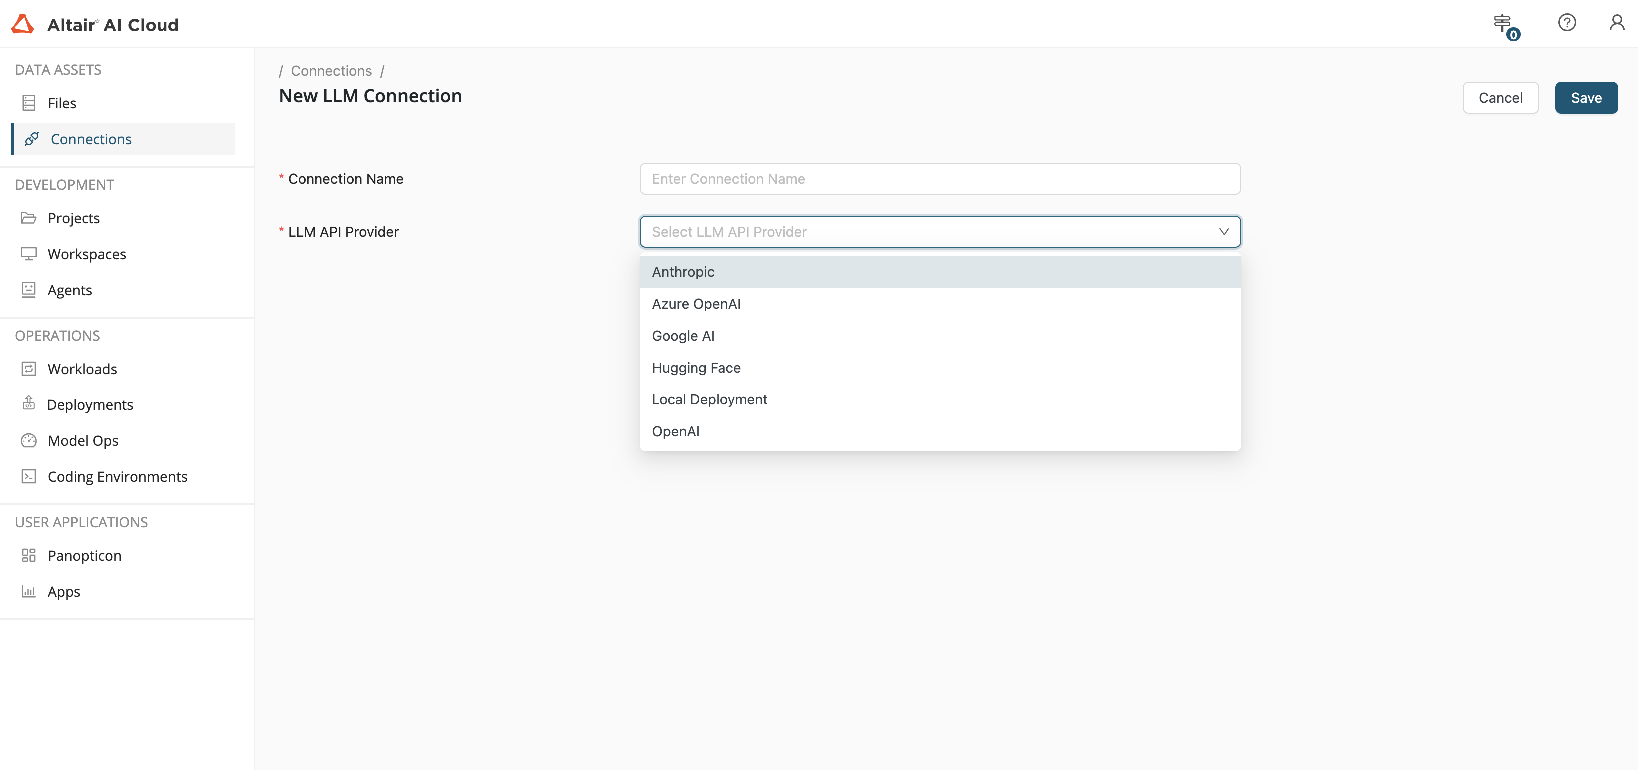
Task: Click the Workspaces monitor icon
Action: (x=28, y=254)
